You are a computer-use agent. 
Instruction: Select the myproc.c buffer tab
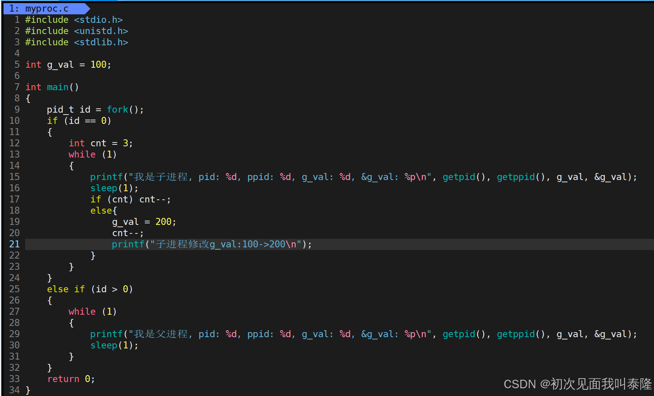pos(46,9)
